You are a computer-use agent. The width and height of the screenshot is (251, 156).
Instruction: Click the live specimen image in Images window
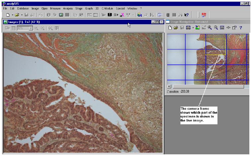83,93
